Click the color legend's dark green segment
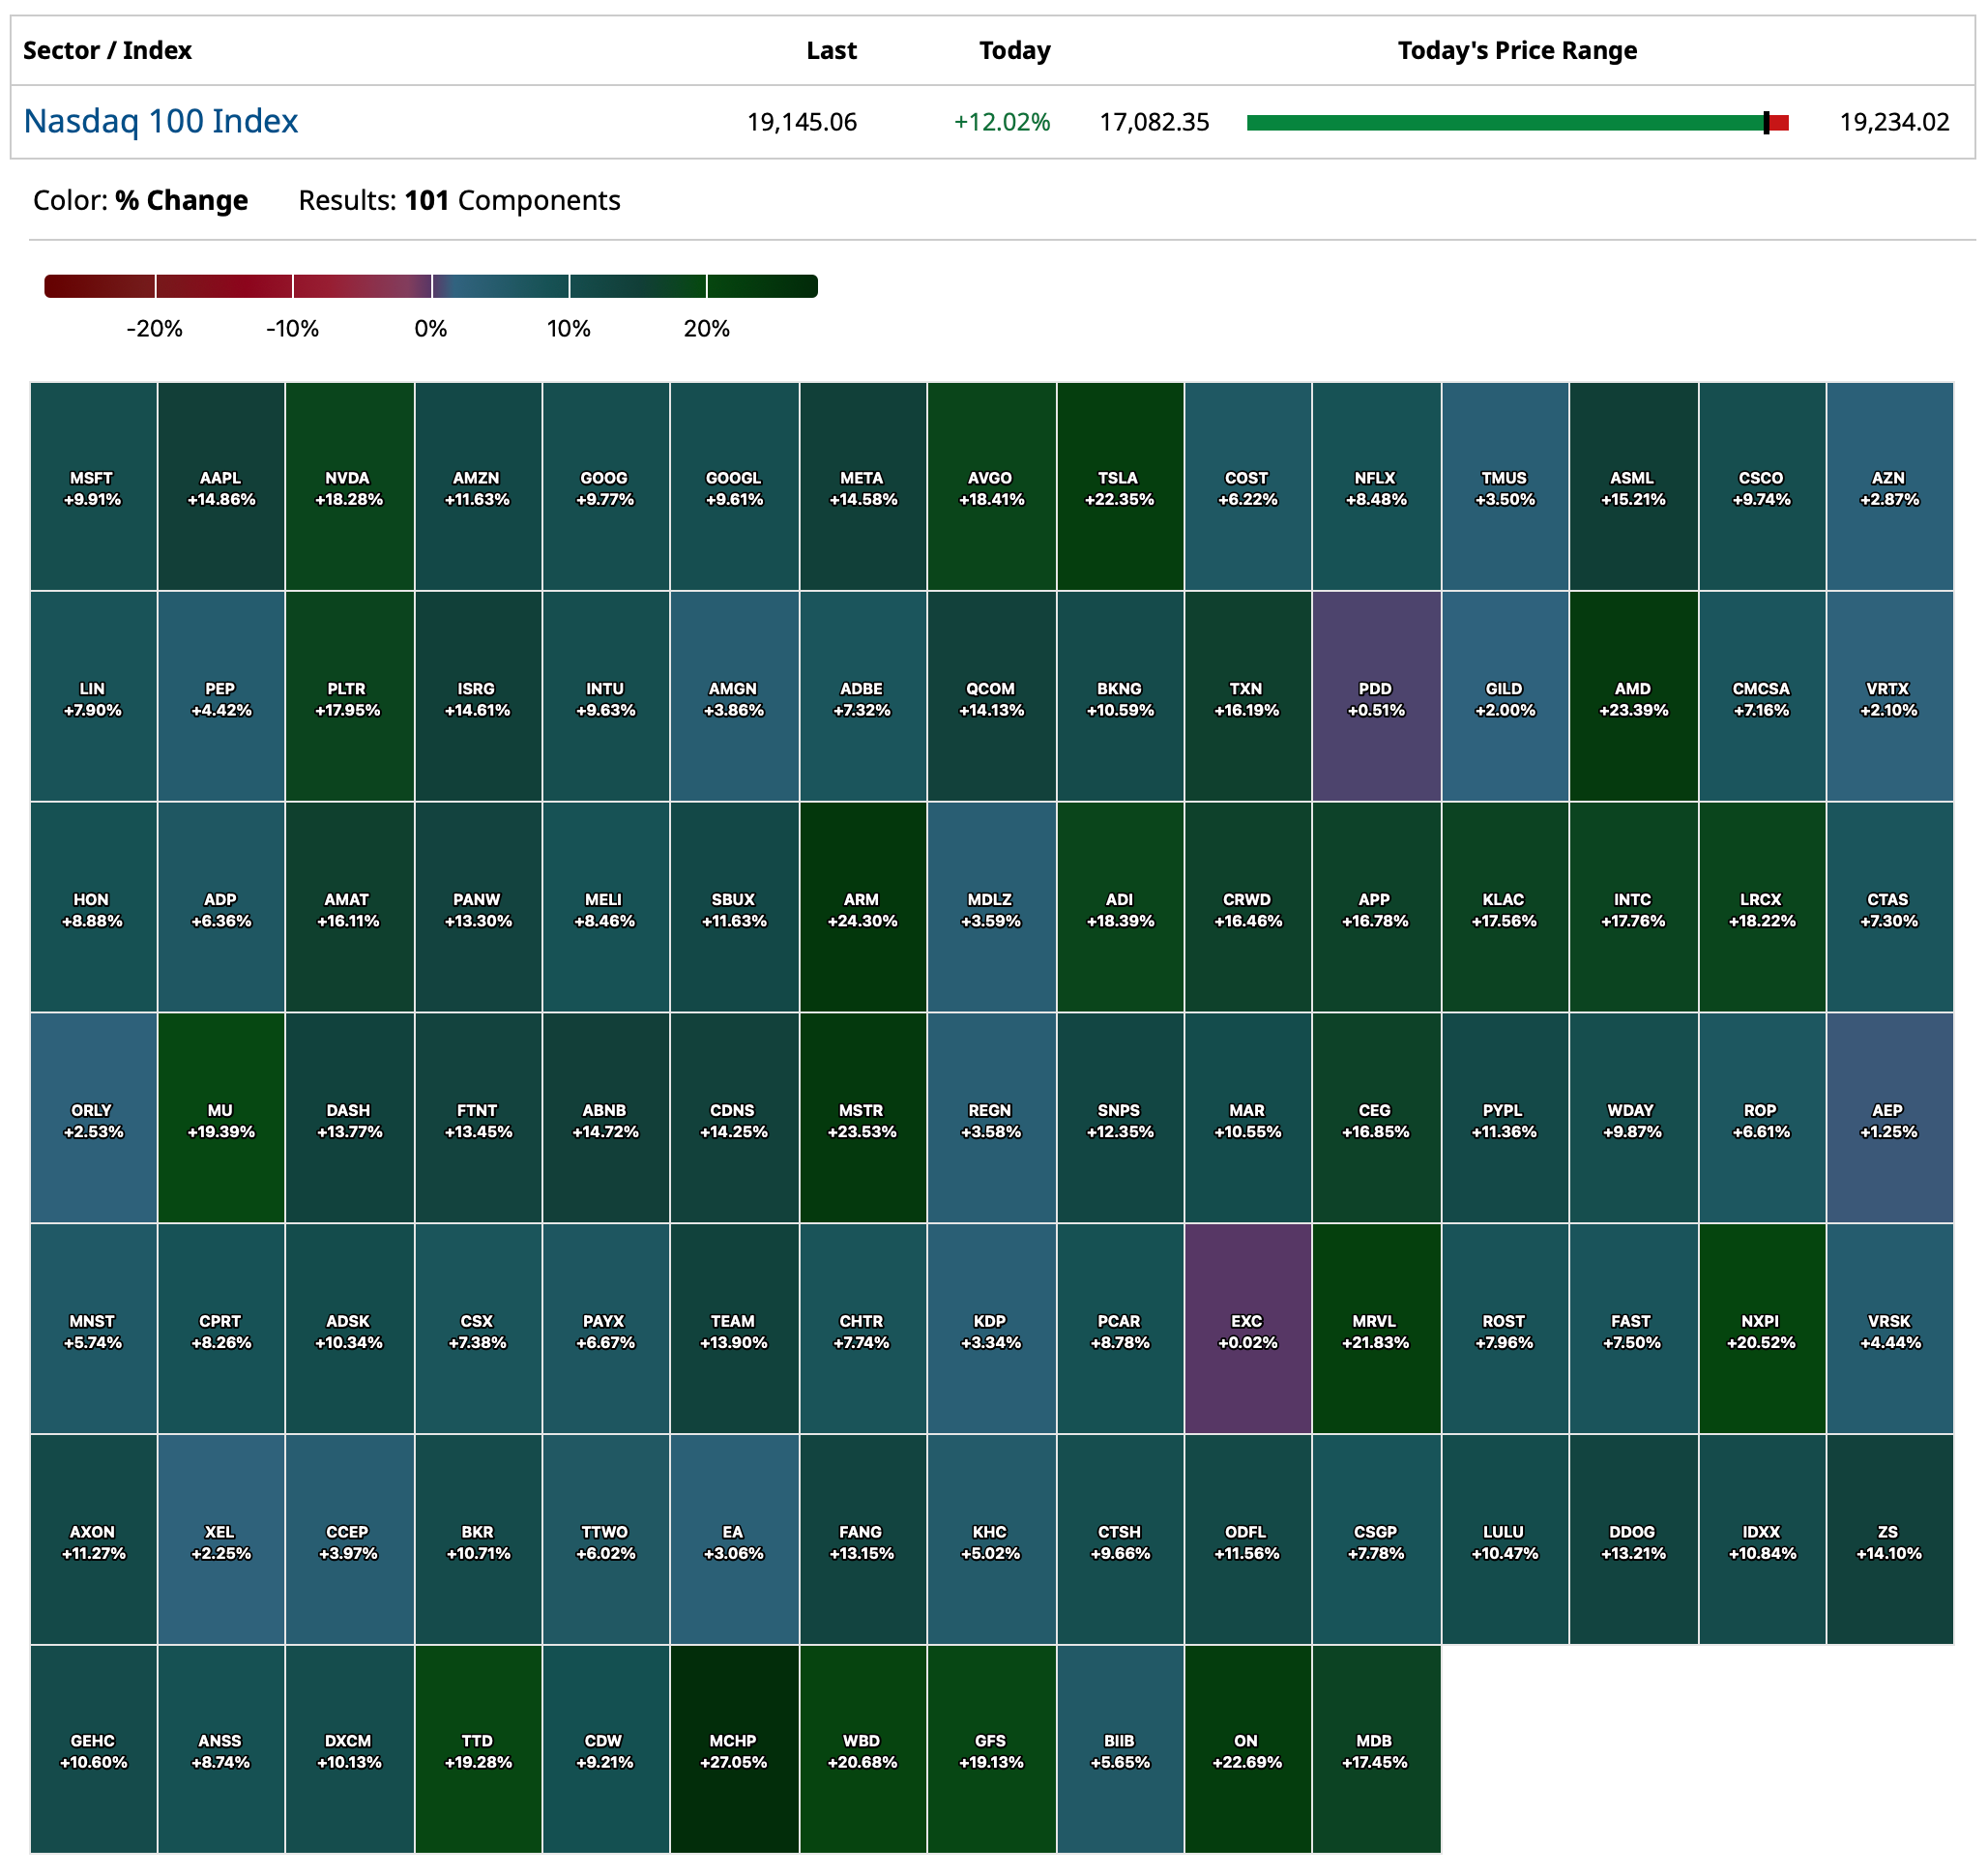1988x1876 pixels. coord(762,286)
